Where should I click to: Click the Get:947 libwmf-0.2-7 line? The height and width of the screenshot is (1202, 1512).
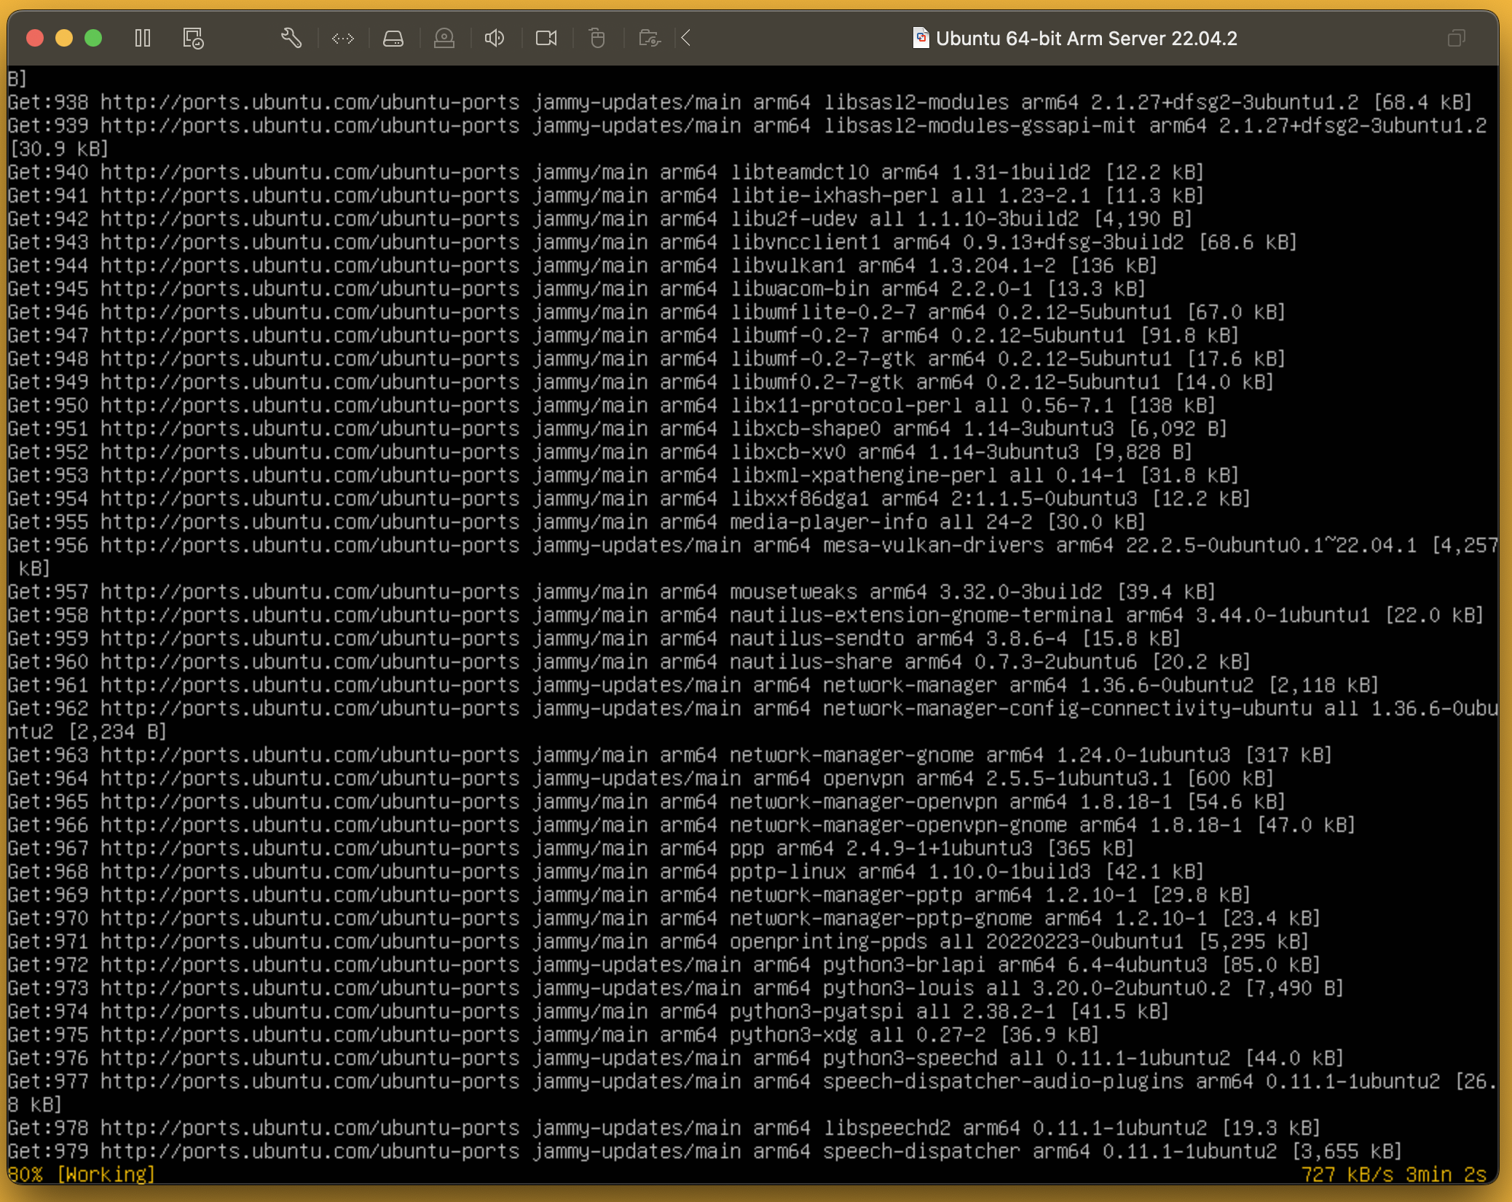tap(623, 335)
